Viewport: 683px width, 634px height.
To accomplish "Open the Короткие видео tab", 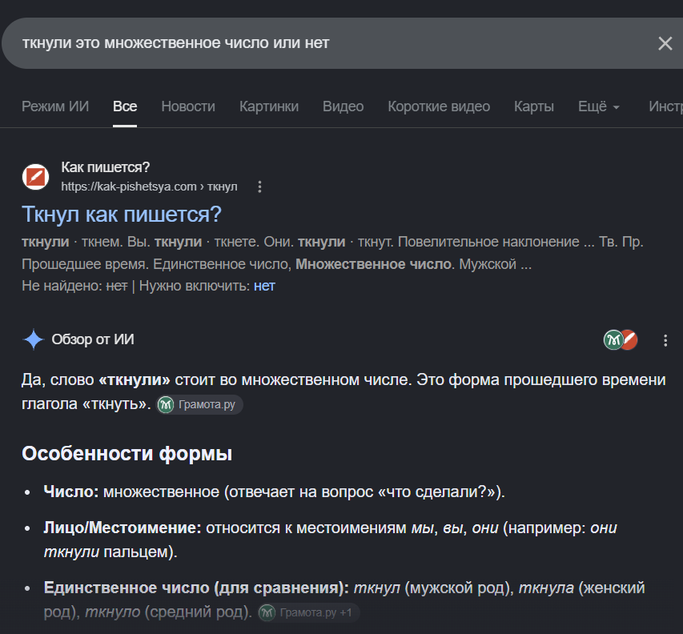I will [439, 106].
